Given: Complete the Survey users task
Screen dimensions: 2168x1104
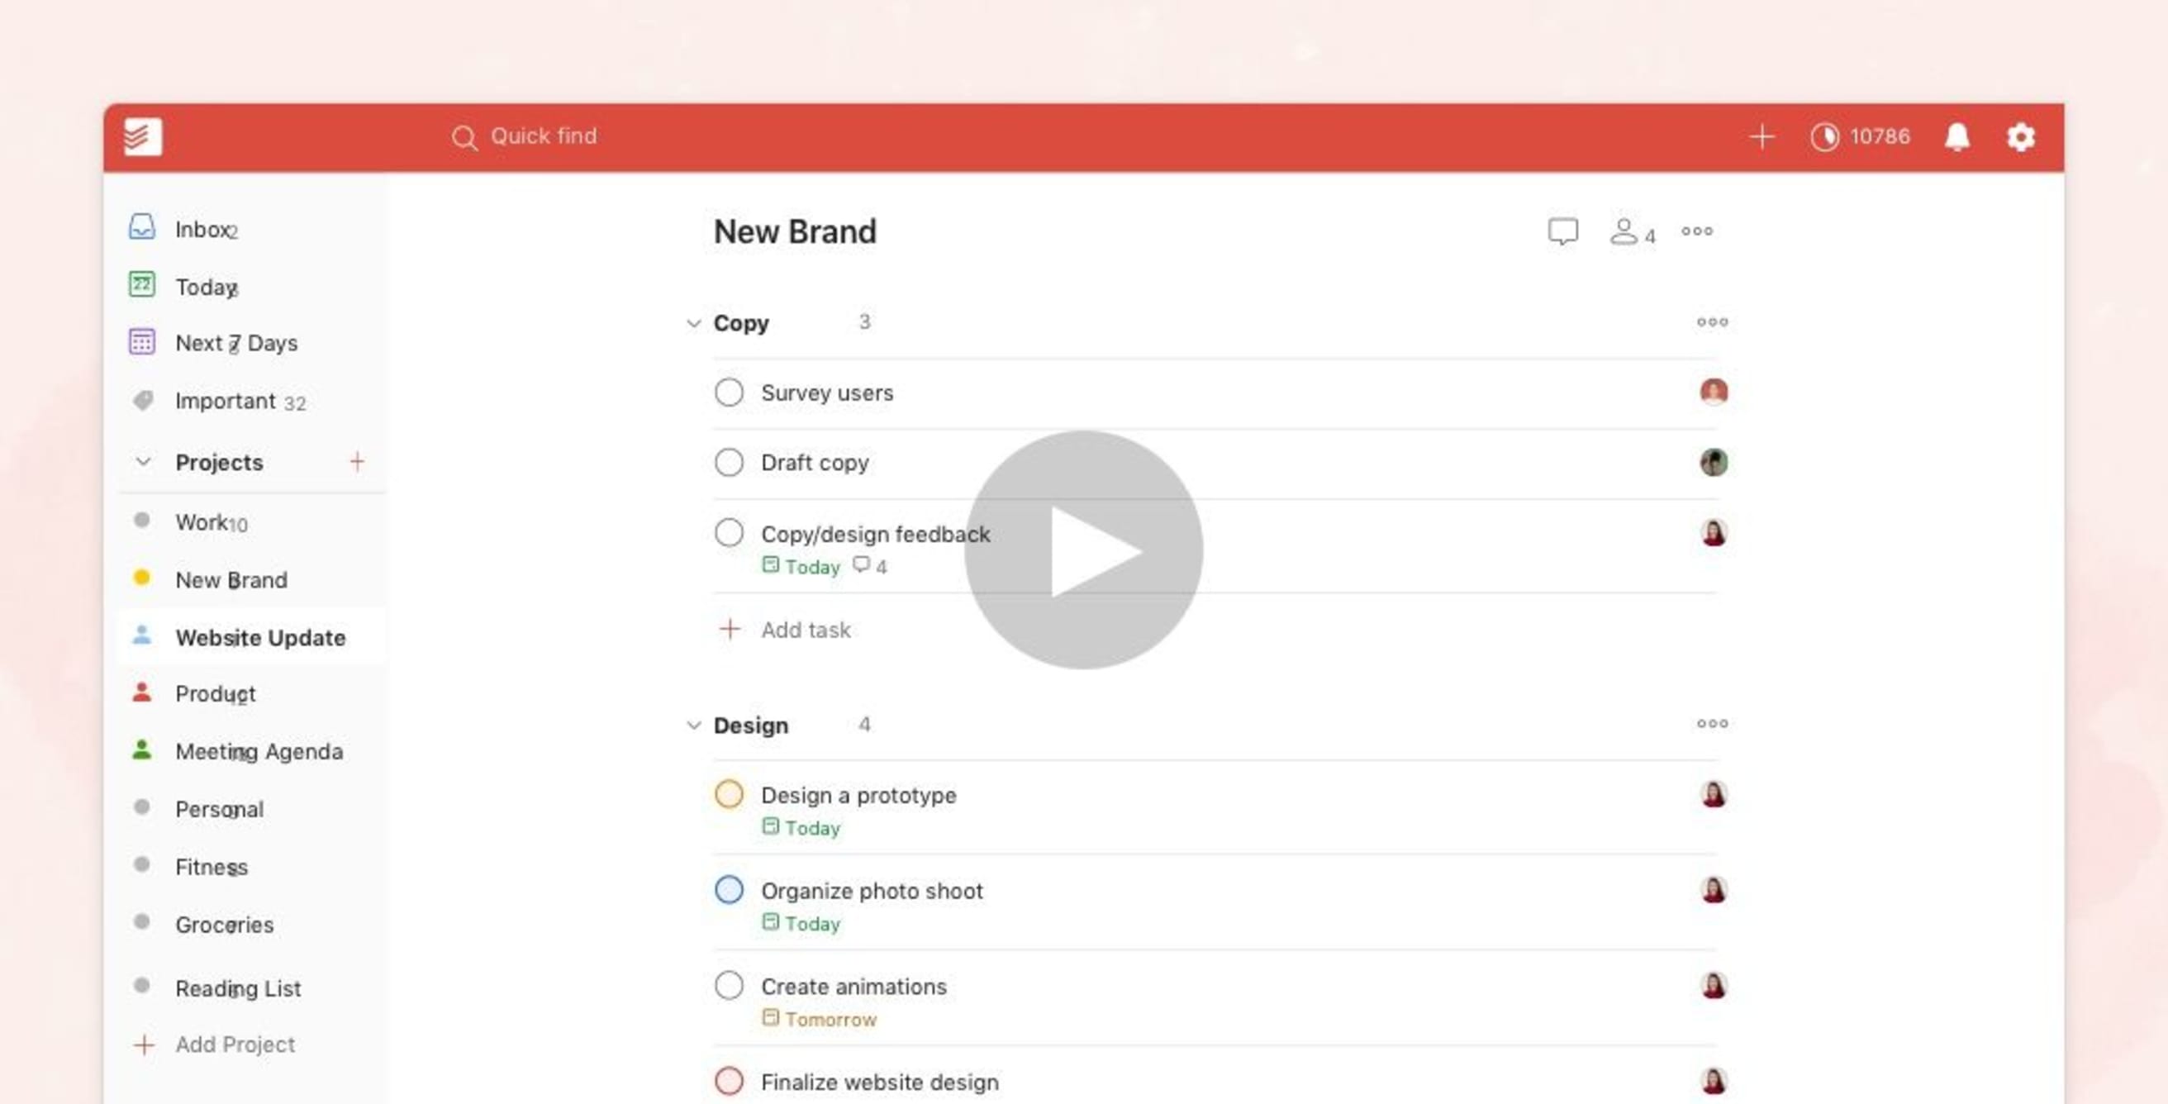Looking at the screenshot, I should [x=729, y=393].
